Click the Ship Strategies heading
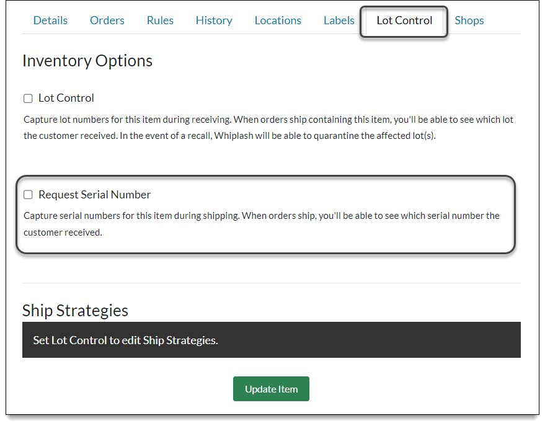 [x=75, y=310]
